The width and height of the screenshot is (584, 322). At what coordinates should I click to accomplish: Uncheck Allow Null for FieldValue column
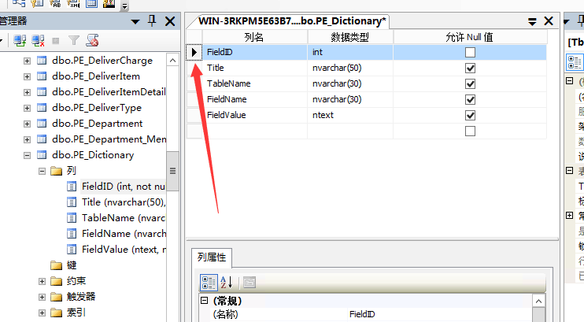coord(470,115)
